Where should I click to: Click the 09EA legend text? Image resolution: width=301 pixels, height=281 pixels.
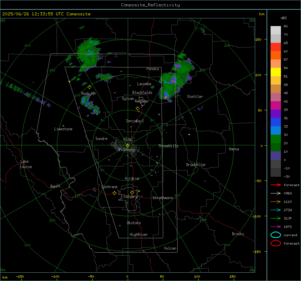pos(288,193)
